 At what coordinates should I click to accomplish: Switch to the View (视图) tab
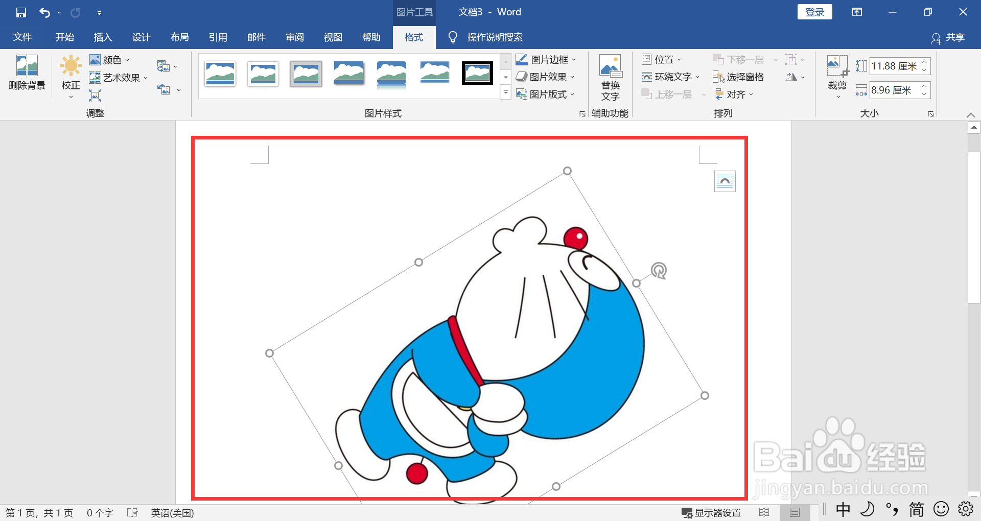(x=333, y=37)
